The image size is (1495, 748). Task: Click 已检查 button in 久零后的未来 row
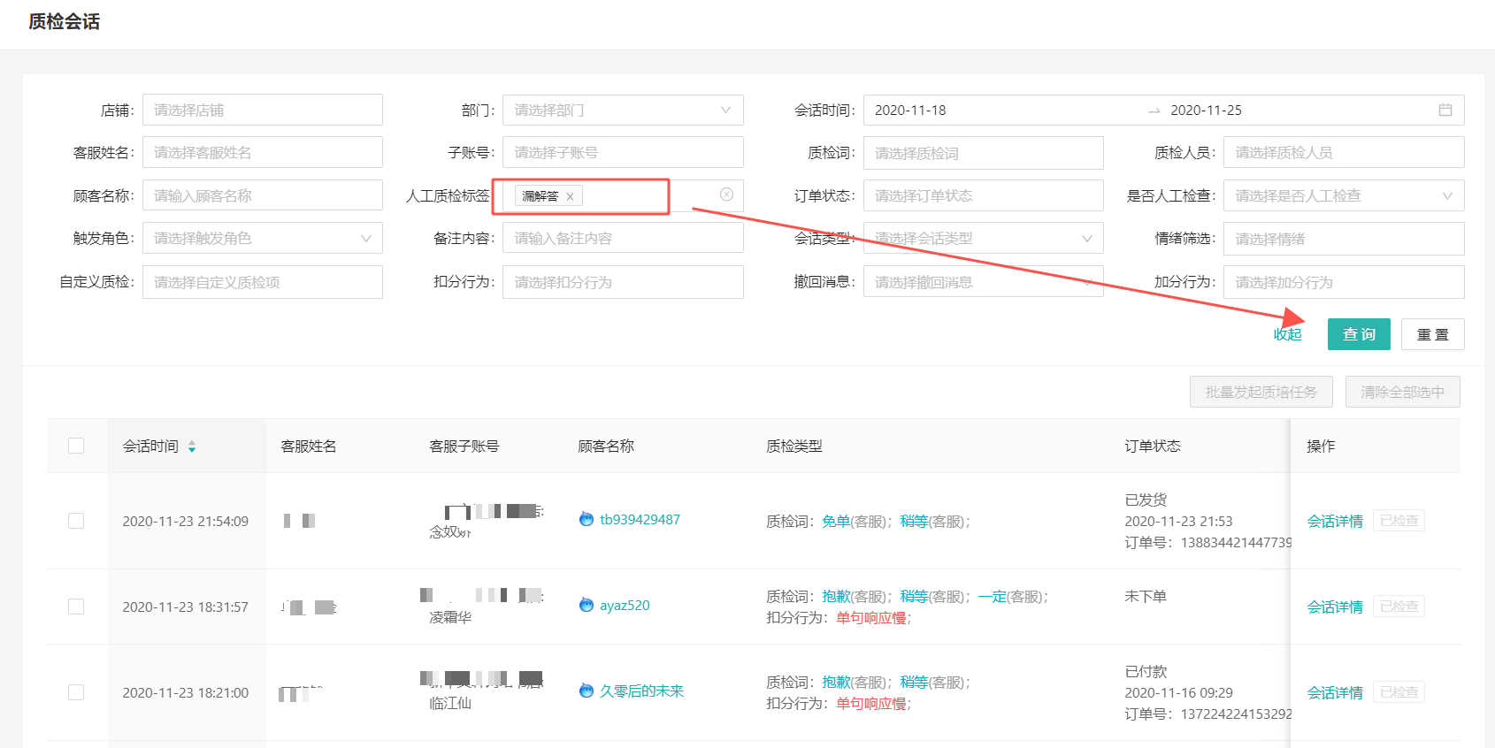pos(1399,692)
